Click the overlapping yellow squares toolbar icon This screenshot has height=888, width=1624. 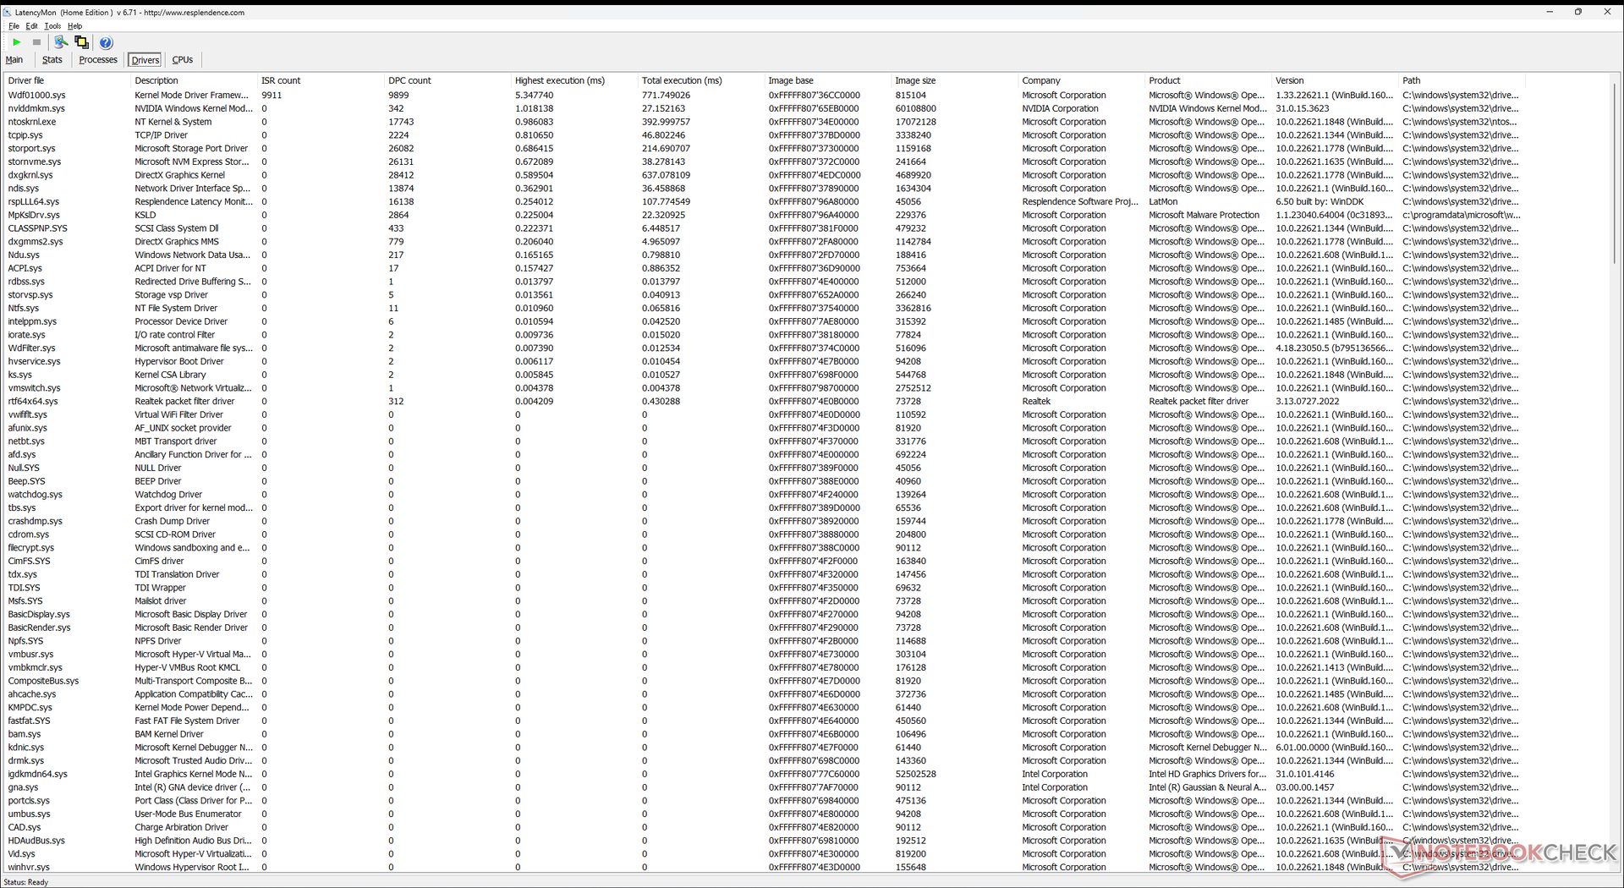[81, 42]
